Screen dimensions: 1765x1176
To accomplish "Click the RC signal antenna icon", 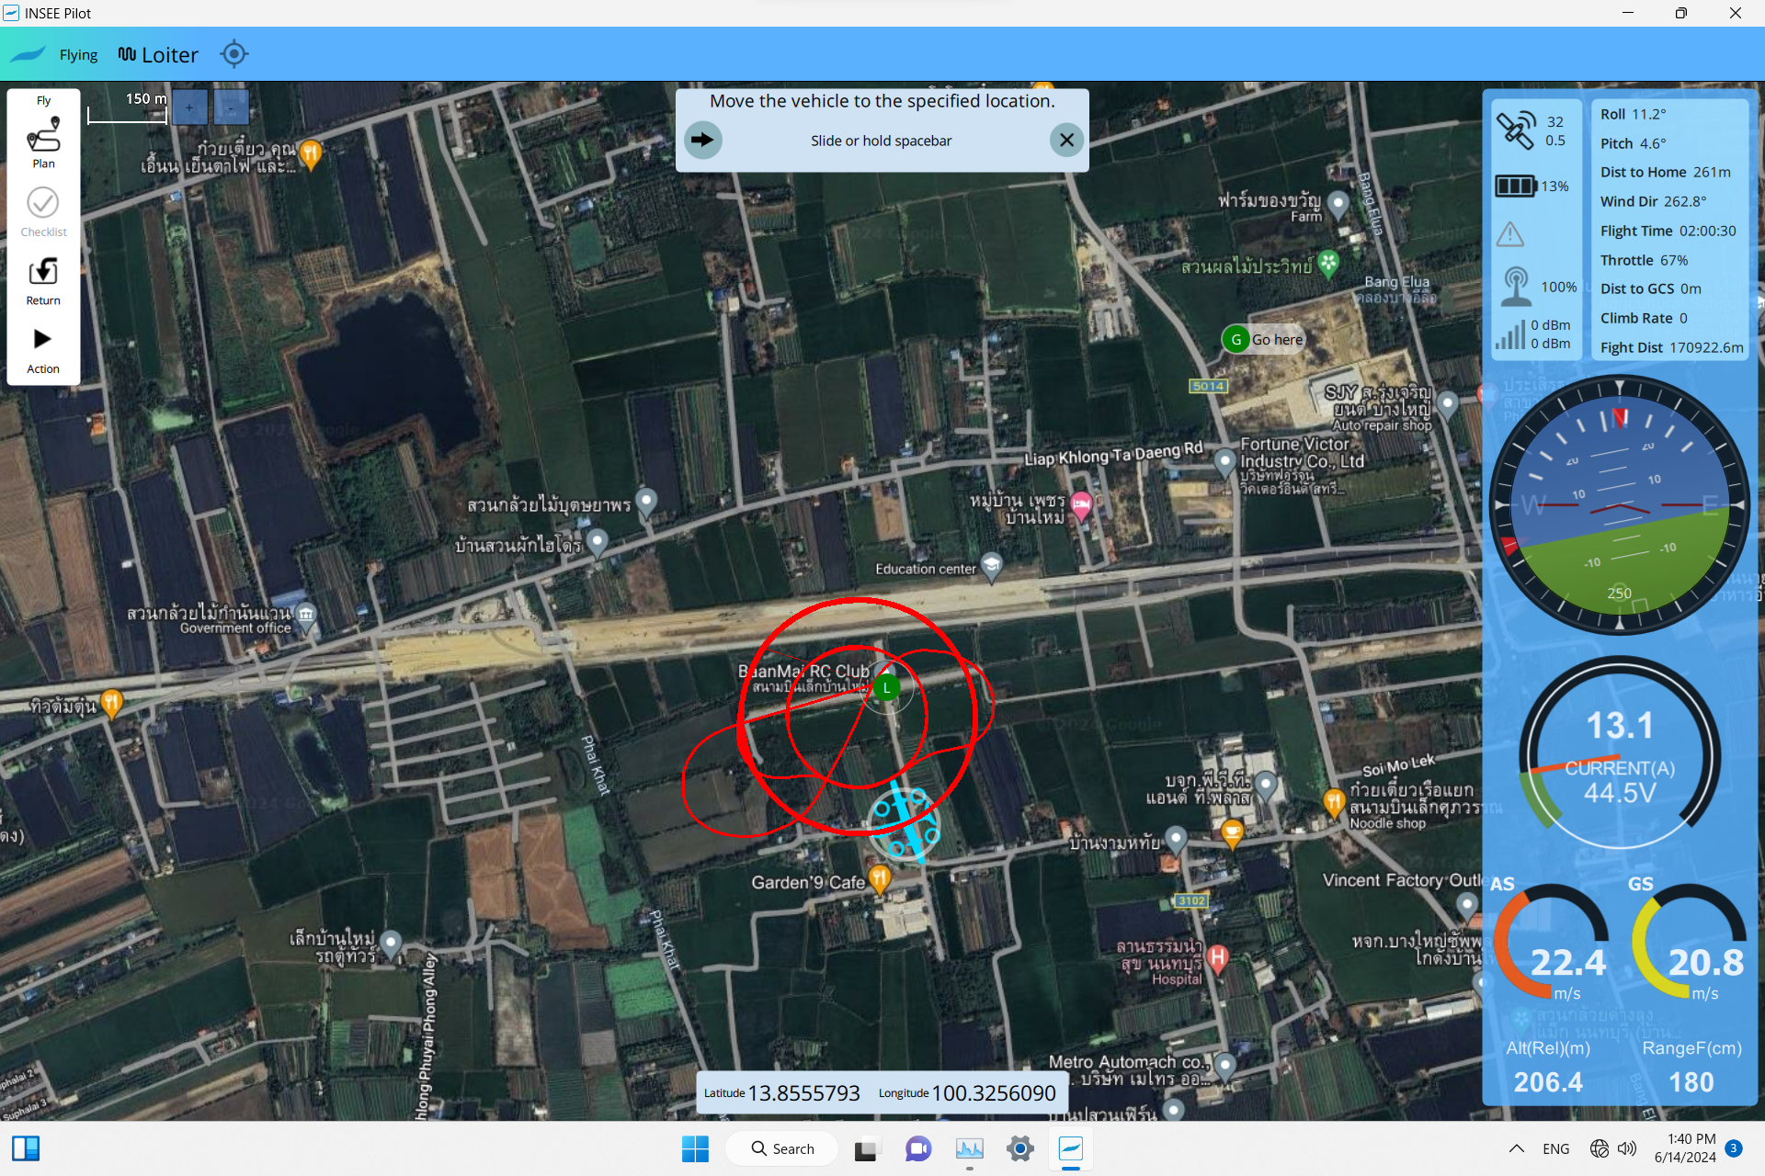I will (x=1515, y=287).
